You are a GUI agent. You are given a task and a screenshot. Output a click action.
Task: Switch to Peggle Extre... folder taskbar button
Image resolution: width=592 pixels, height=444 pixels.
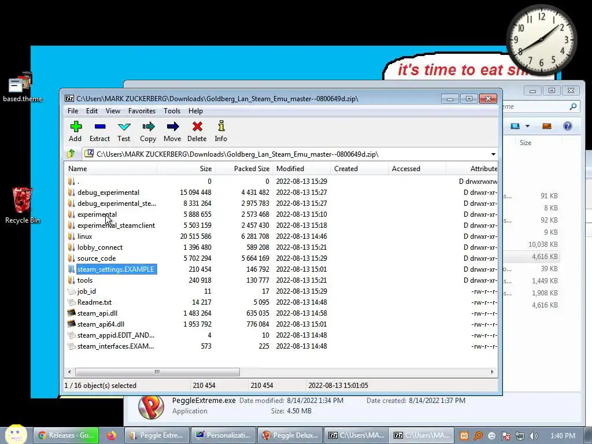157,435
